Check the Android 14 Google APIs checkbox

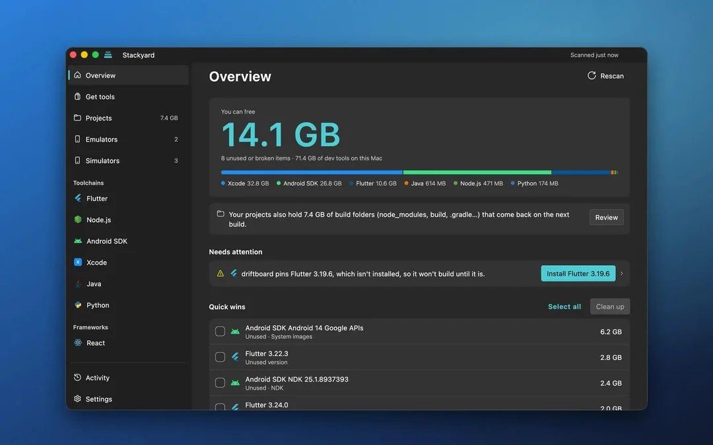220,332
